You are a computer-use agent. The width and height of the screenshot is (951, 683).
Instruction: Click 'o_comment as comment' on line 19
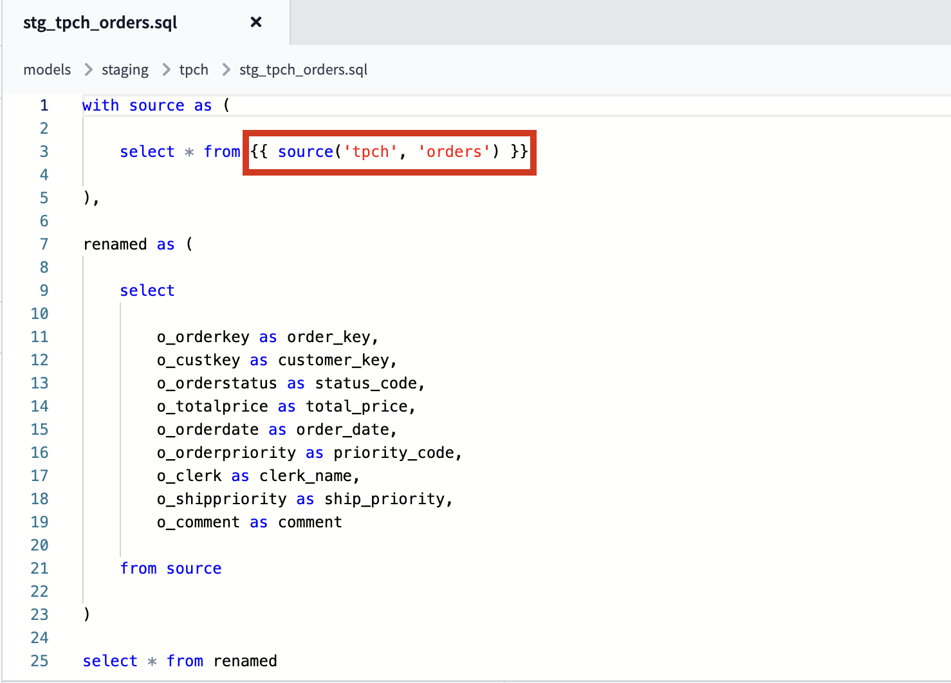(249, 522)
